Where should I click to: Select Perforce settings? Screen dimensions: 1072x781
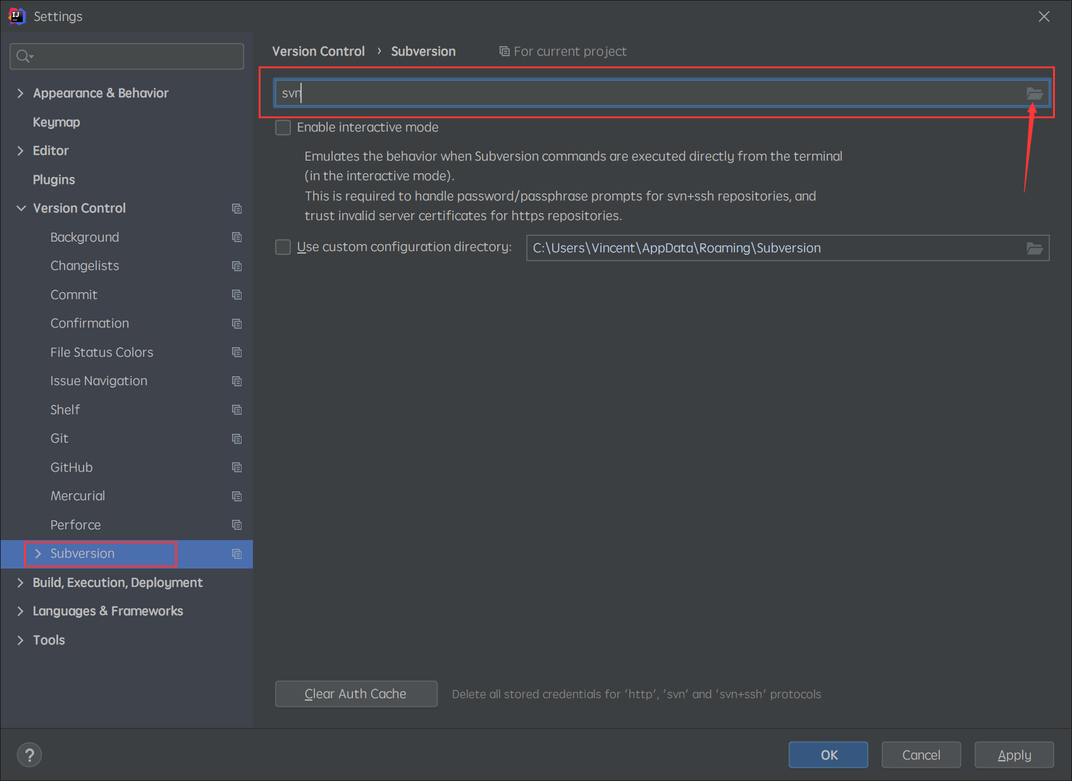[x=75, y=525]
